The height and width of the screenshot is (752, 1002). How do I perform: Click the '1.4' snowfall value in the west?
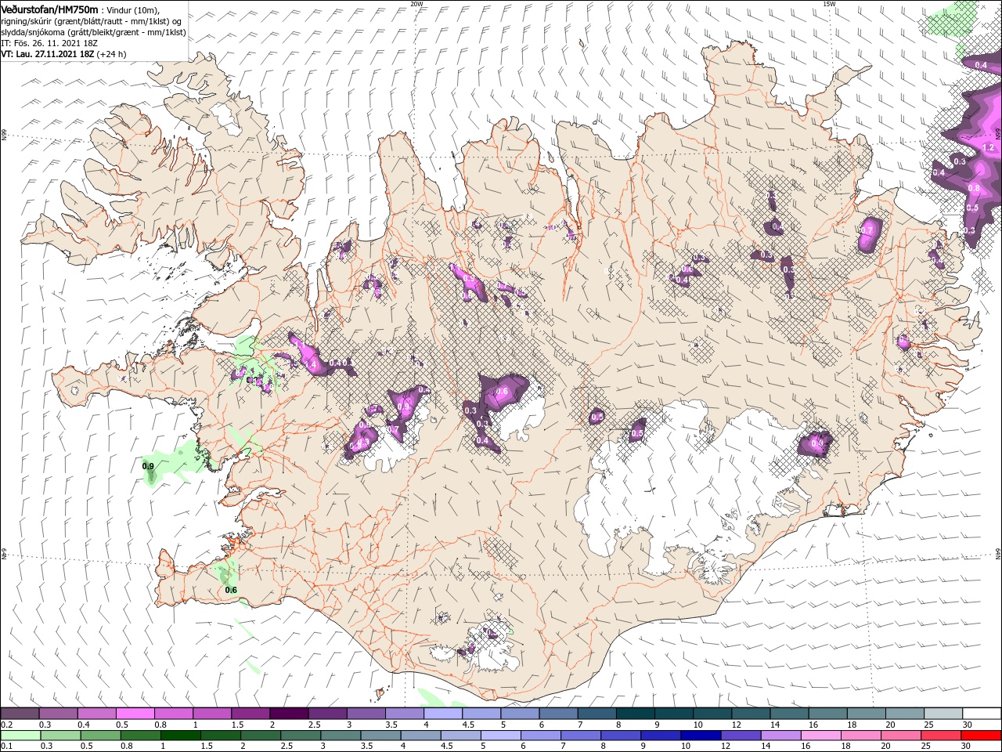click(x=310, y=365)
